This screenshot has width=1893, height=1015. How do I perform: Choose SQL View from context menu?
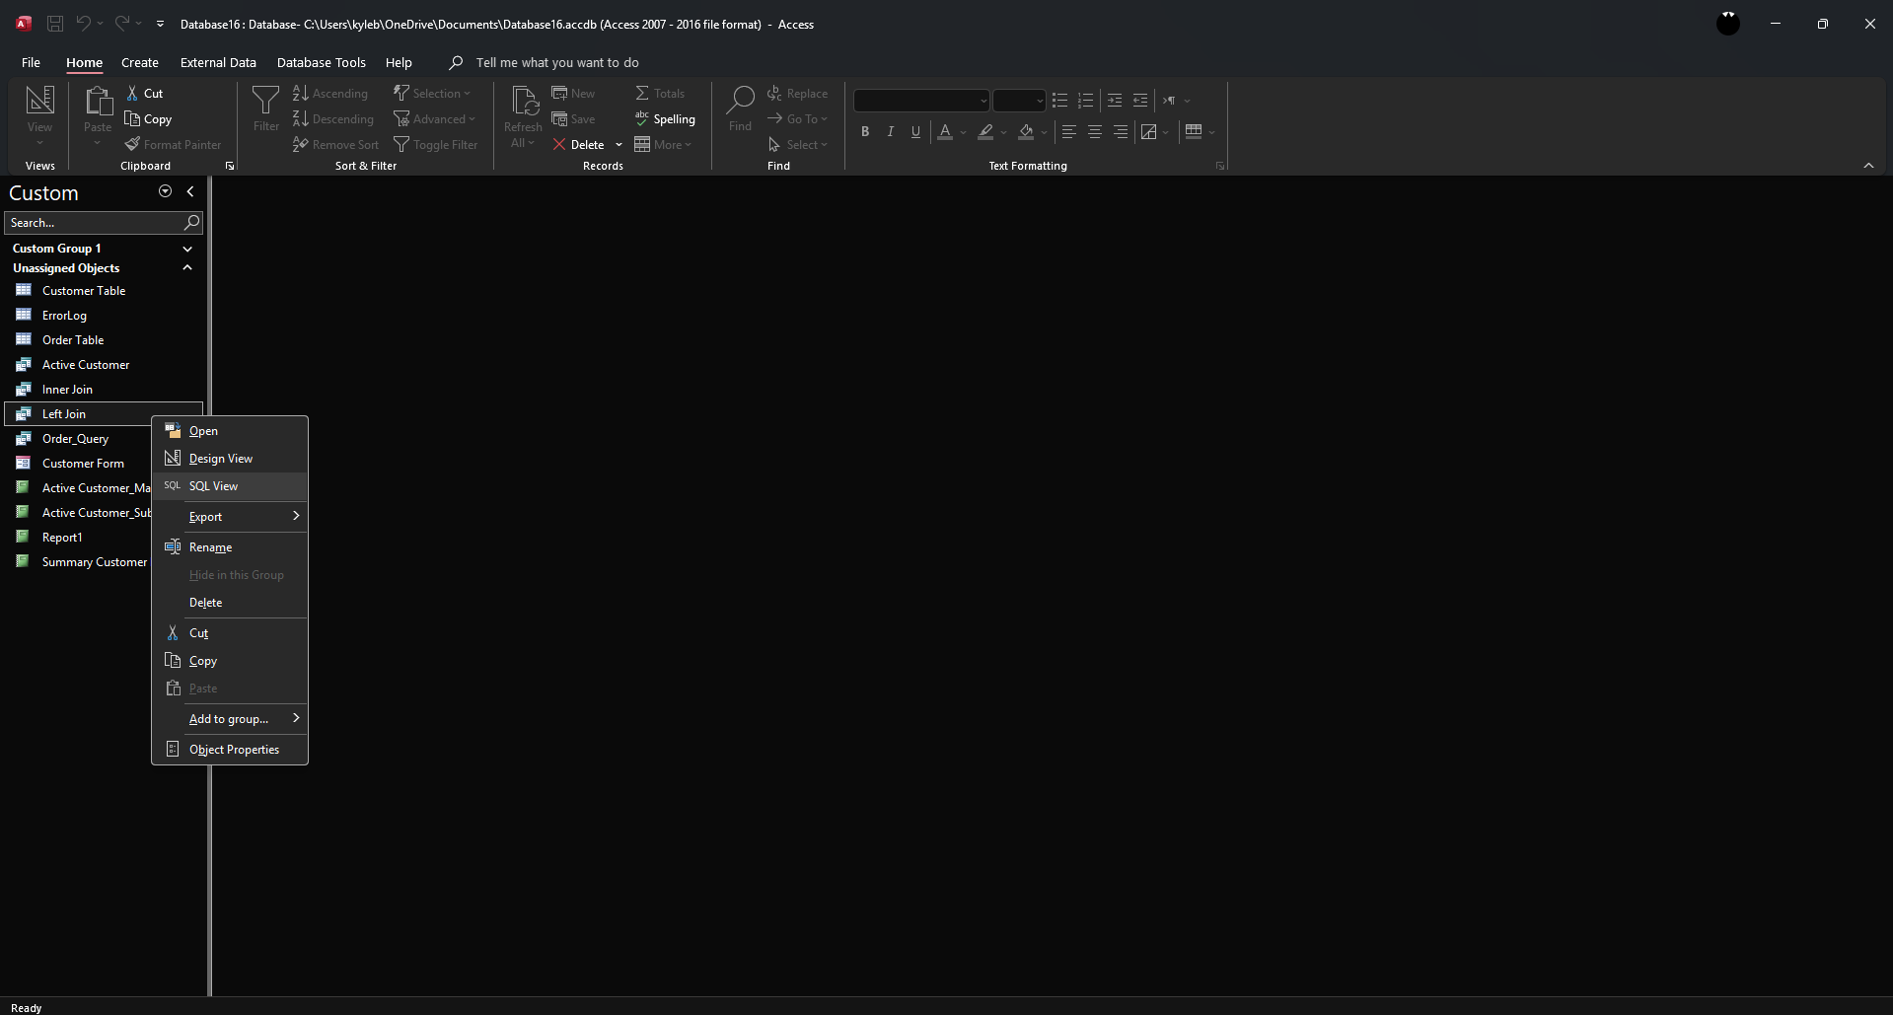230,486
